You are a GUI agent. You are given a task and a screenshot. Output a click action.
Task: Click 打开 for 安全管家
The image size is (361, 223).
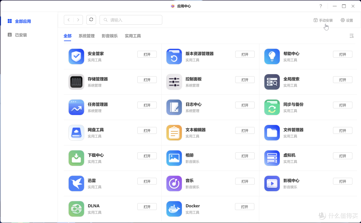click(147, 54)
